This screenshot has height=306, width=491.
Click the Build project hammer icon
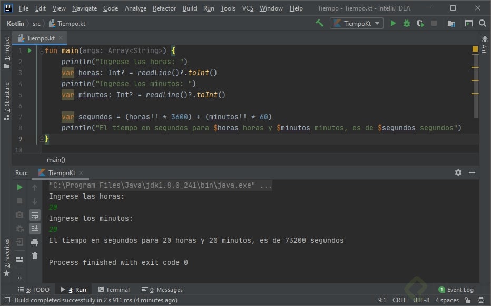(x=319, y=23)
